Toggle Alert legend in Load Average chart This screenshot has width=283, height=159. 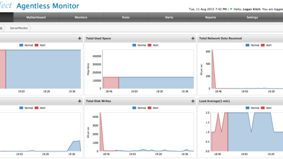(266, 108)
